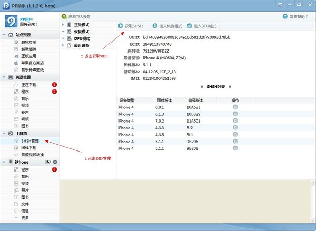Viewport: 316px width, 231px height.
Task: Open 固件下载 in the toolbox
Action: [x=29, y=148]
